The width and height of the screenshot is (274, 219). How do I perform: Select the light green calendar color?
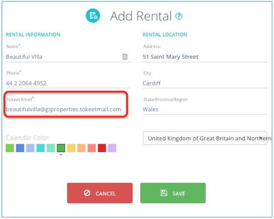pos(10,148)
